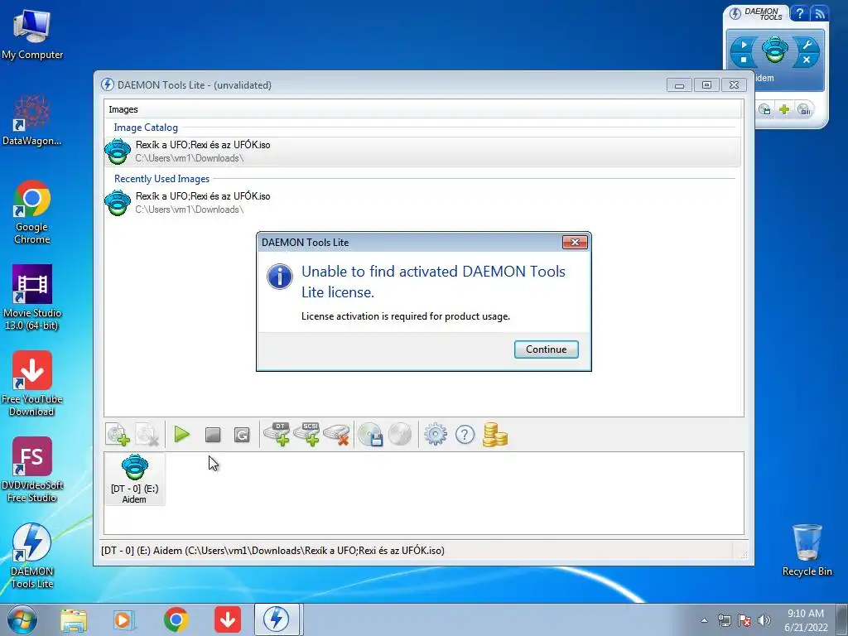Click the blue info icon in the dialog
The image size is (848, 636).
tap(280, 277)
